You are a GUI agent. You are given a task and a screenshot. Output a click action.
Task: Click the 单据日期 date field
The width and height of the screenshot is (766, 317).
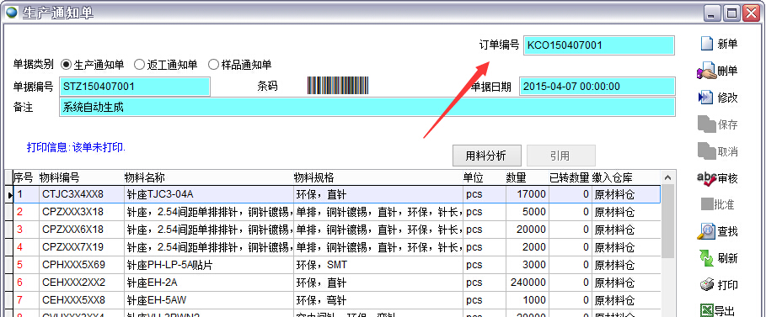coord(597,87)
